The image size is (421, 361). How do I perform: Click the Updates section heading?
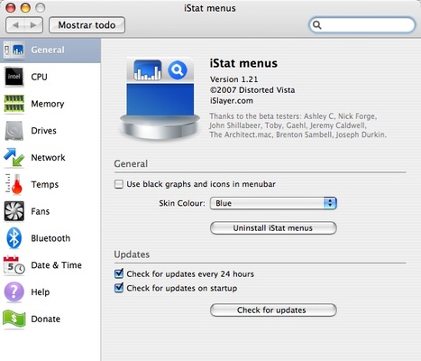[132, 255]
